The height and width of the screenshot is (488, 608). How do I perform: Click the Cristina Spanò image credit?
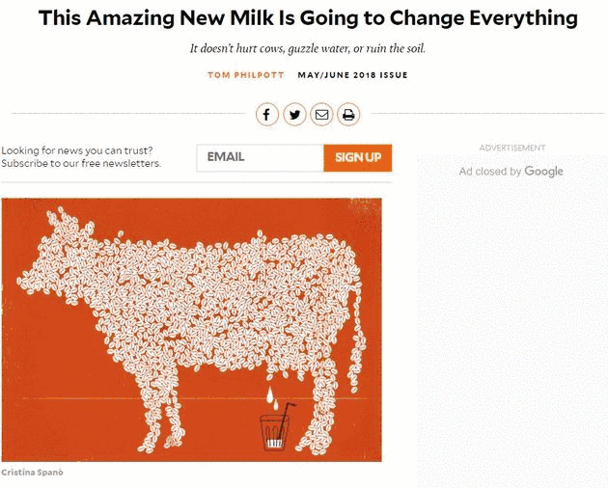(x=33, y=472)
